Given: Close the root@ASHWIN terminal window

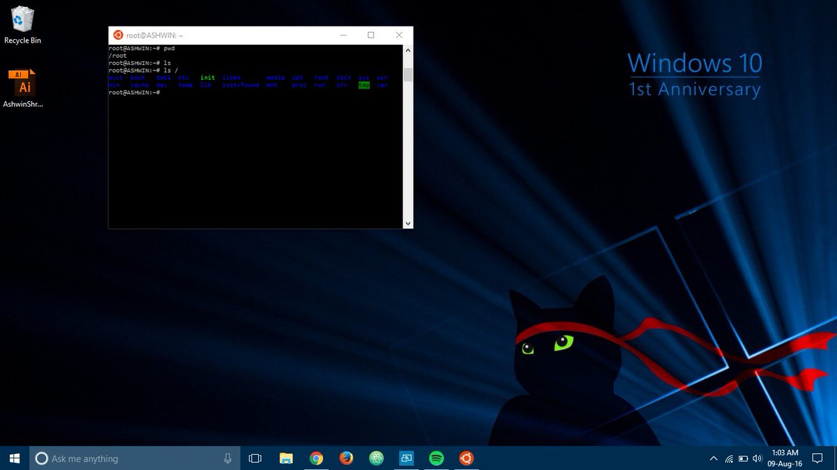Looking at the screenshot, I should pos(399,35).
